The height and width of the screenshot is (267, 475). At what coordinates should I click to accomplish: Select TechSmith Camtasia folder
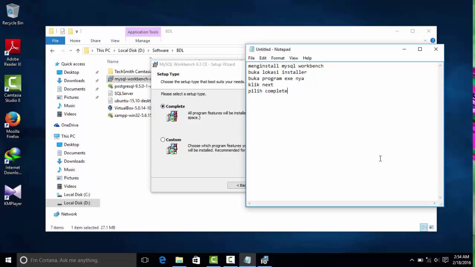click(129, 72)
